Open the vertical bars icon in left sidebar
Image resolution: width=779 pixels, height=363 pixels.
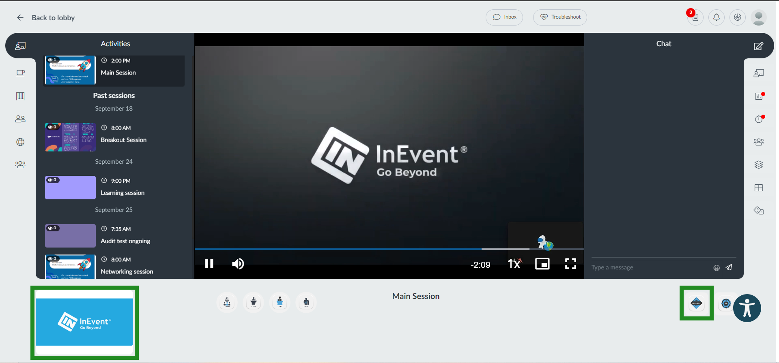[x=20, y=96]
